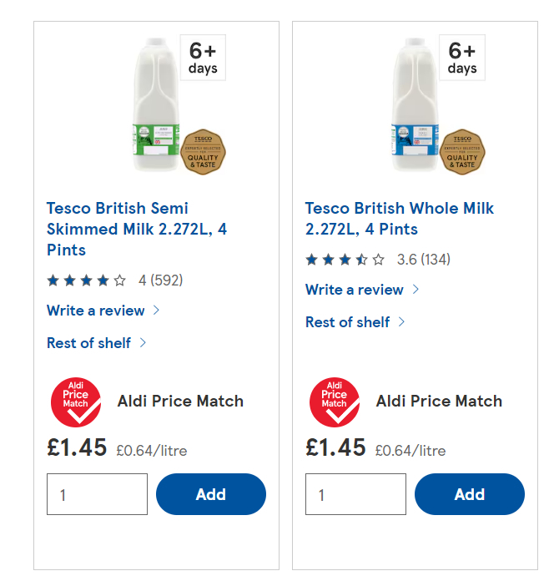Click Aldi Price Match logo under Semi Skimmed Milk
This screenshot has height=576, width=544.
77,402
